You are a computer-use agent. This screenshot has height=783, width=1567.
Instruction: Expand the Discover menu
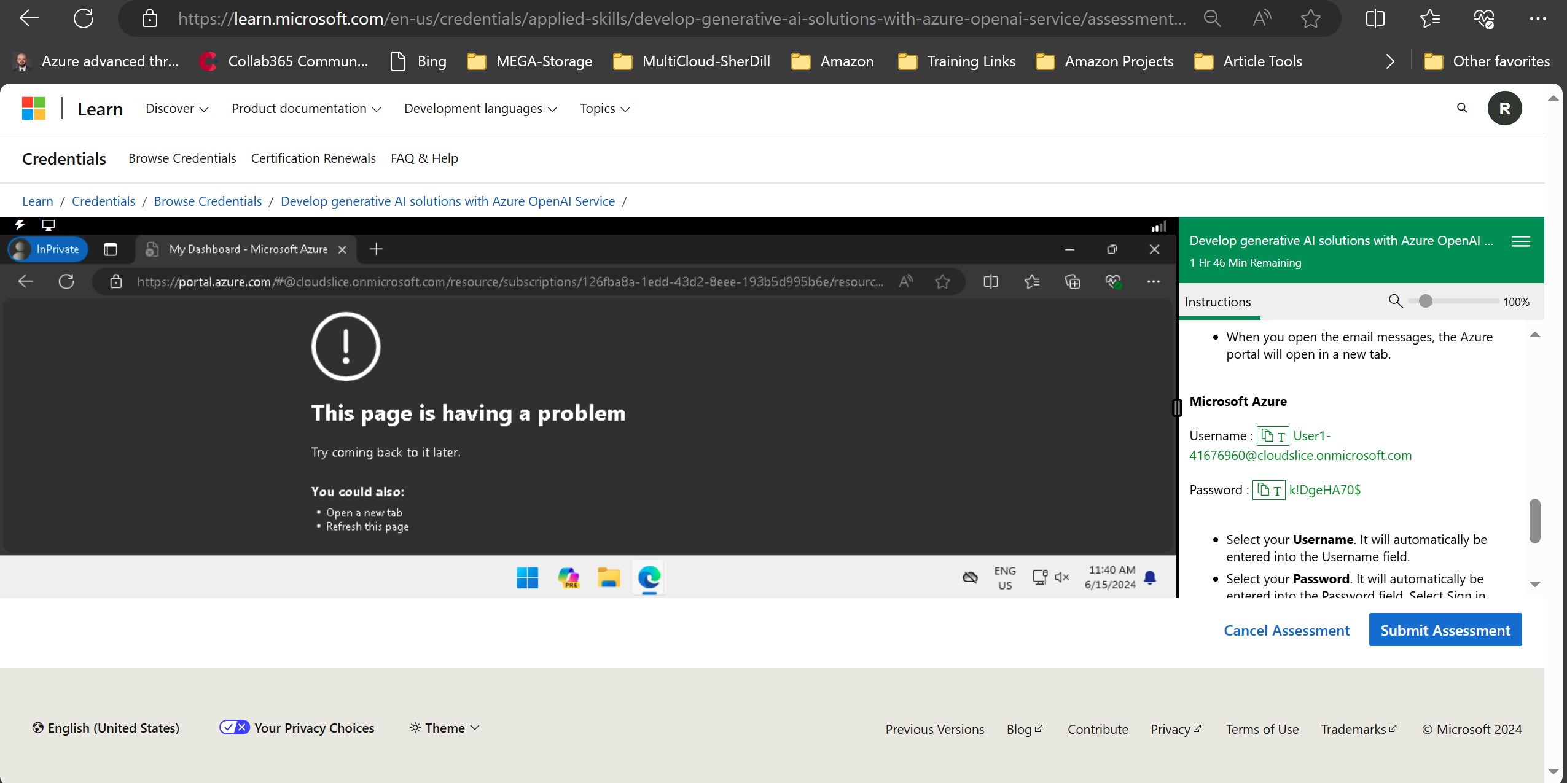tap(177, 109)
